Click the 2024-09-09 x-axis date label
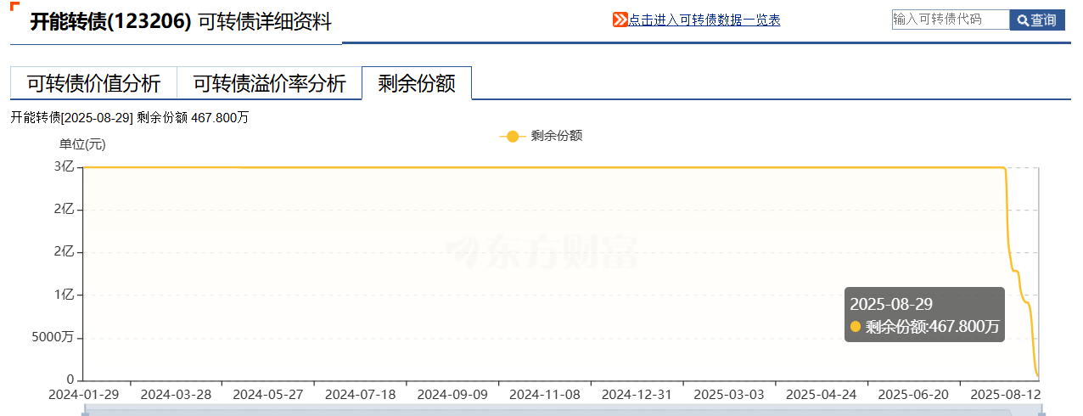This screenshot has height=416, width=1083. click(x=452, y=395)
